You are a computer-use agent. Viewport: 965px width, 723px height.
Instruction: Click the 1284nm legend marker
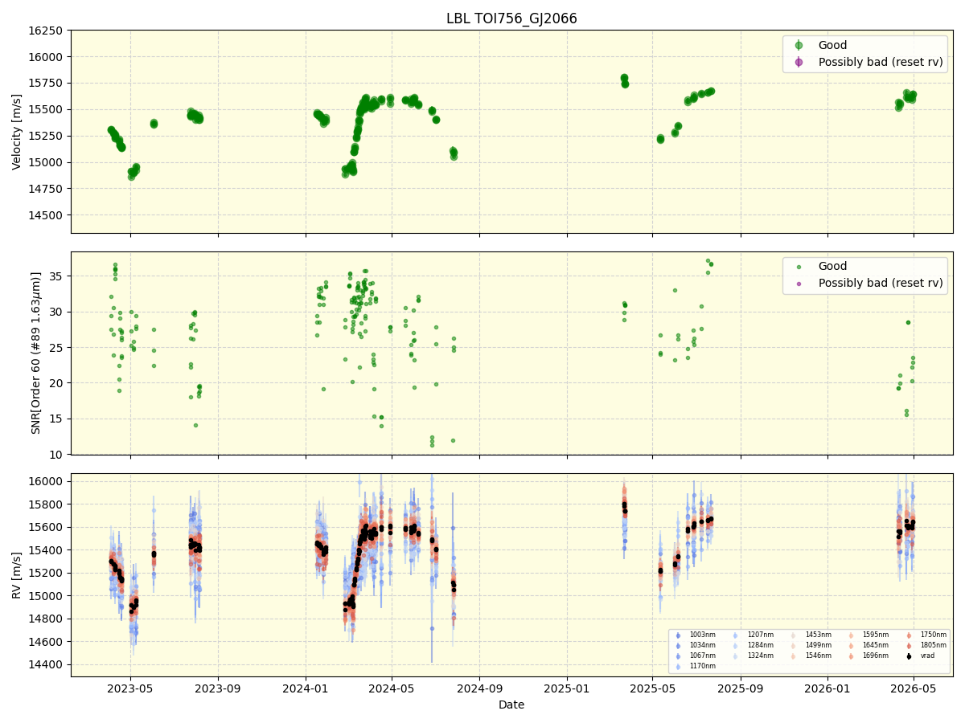pos(736,646)
